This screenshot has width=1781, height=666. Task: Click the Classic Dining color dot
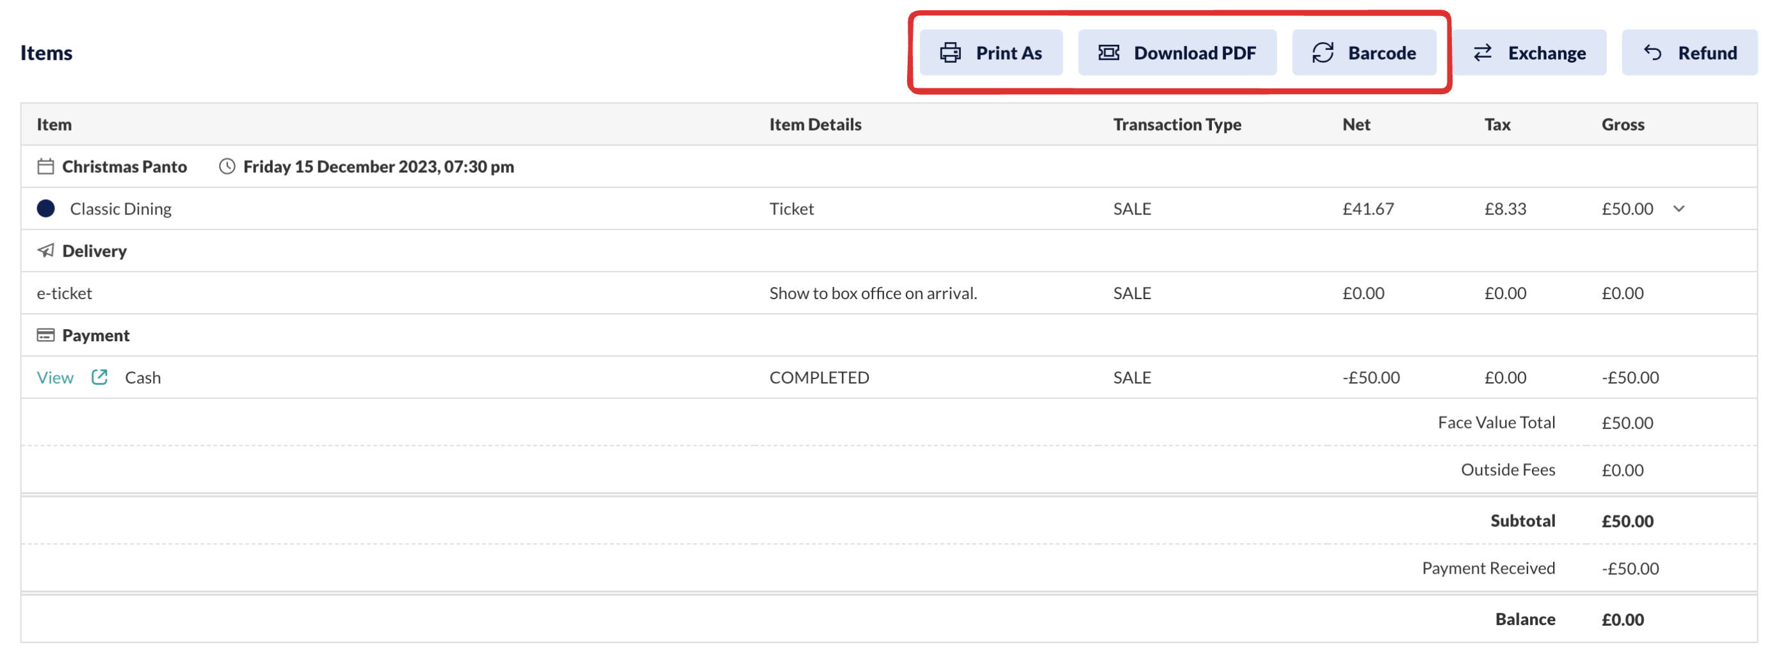45,209
